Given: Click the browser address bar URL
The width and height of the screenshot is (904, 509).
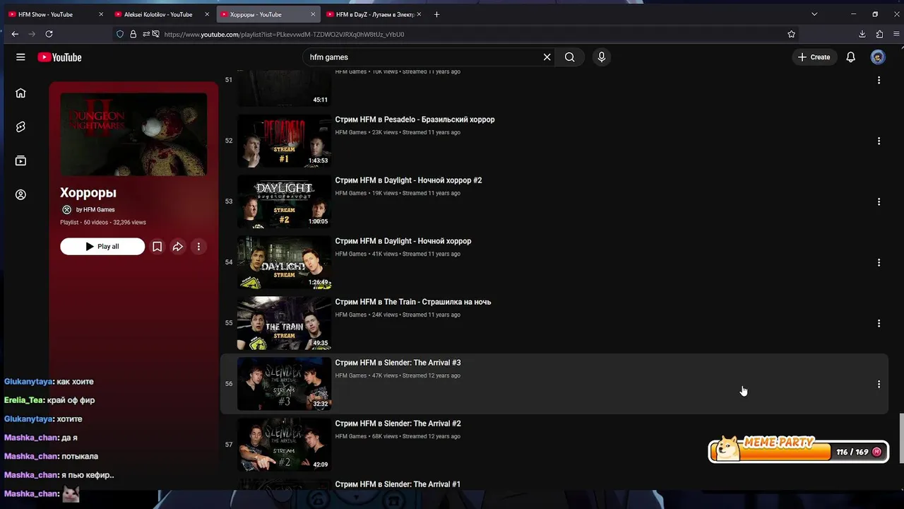Looking at the screenshot, I should (x=284, y=34).
